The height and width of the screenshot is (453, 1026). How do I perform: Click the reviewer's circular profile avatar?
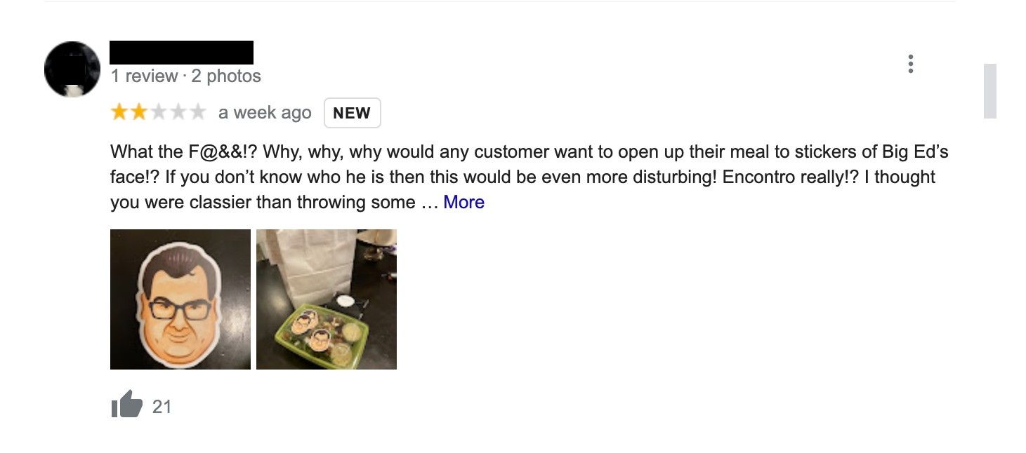point(72,68)
